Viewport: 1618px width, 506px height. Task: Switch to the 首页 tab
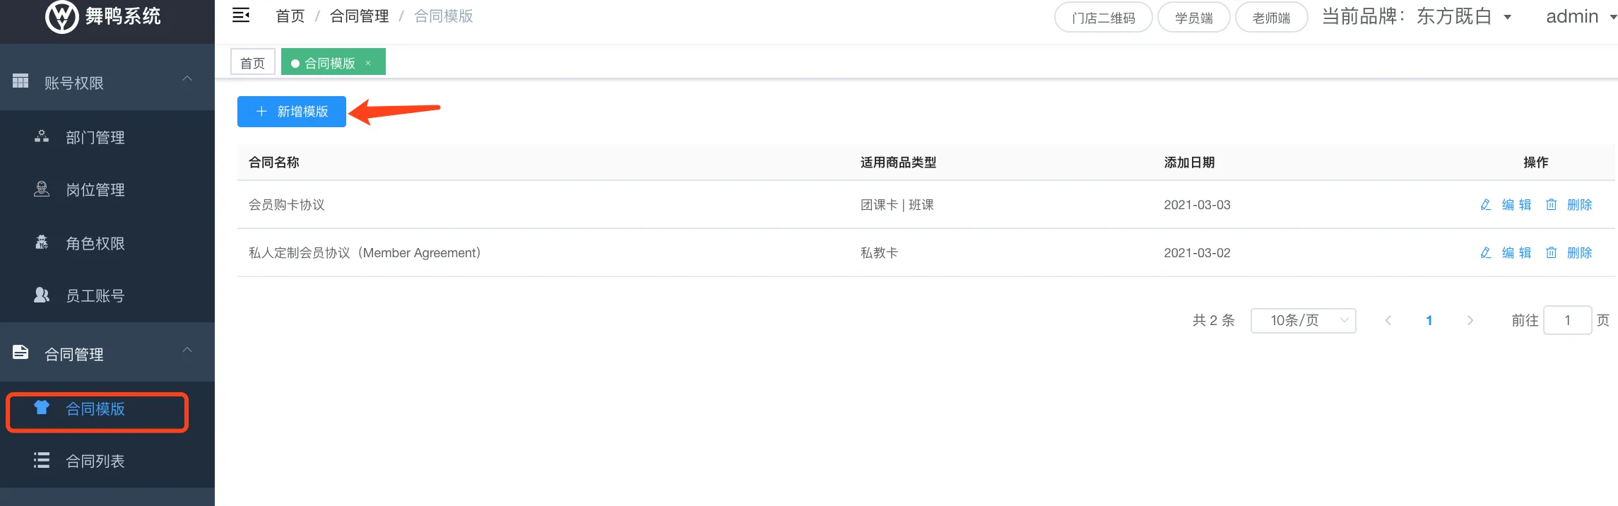pyautogui.click(x=252, y=63)
